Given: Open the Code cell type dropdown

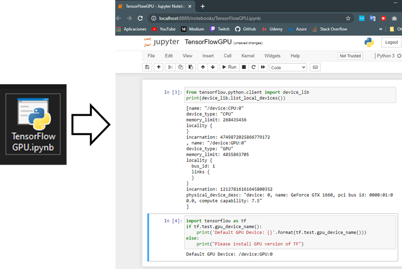Looking at the screenshot, I should point(288,67).
